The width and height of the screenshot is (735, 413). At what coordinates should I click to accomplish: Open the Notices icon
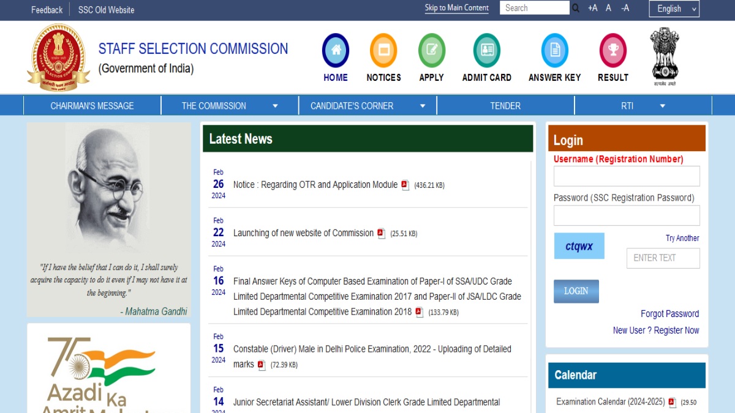coord(383,51)
